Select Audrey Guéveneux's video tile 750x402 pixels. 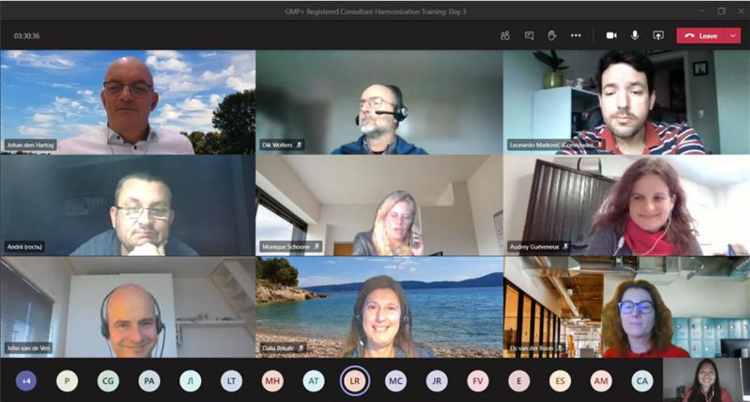(626, 205)
